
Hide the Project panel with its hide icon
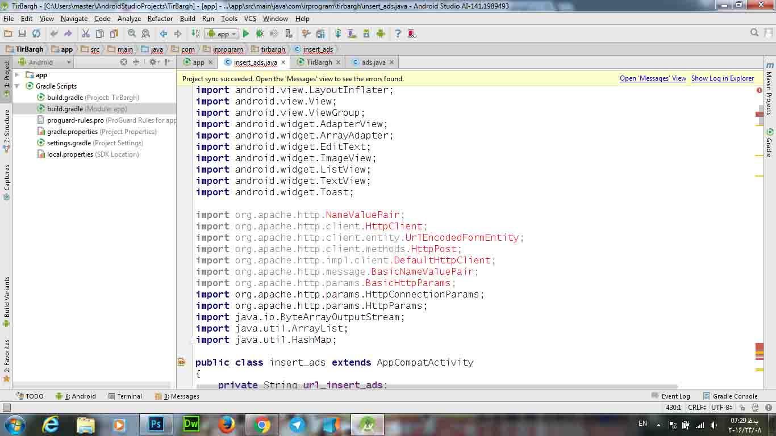169,62
